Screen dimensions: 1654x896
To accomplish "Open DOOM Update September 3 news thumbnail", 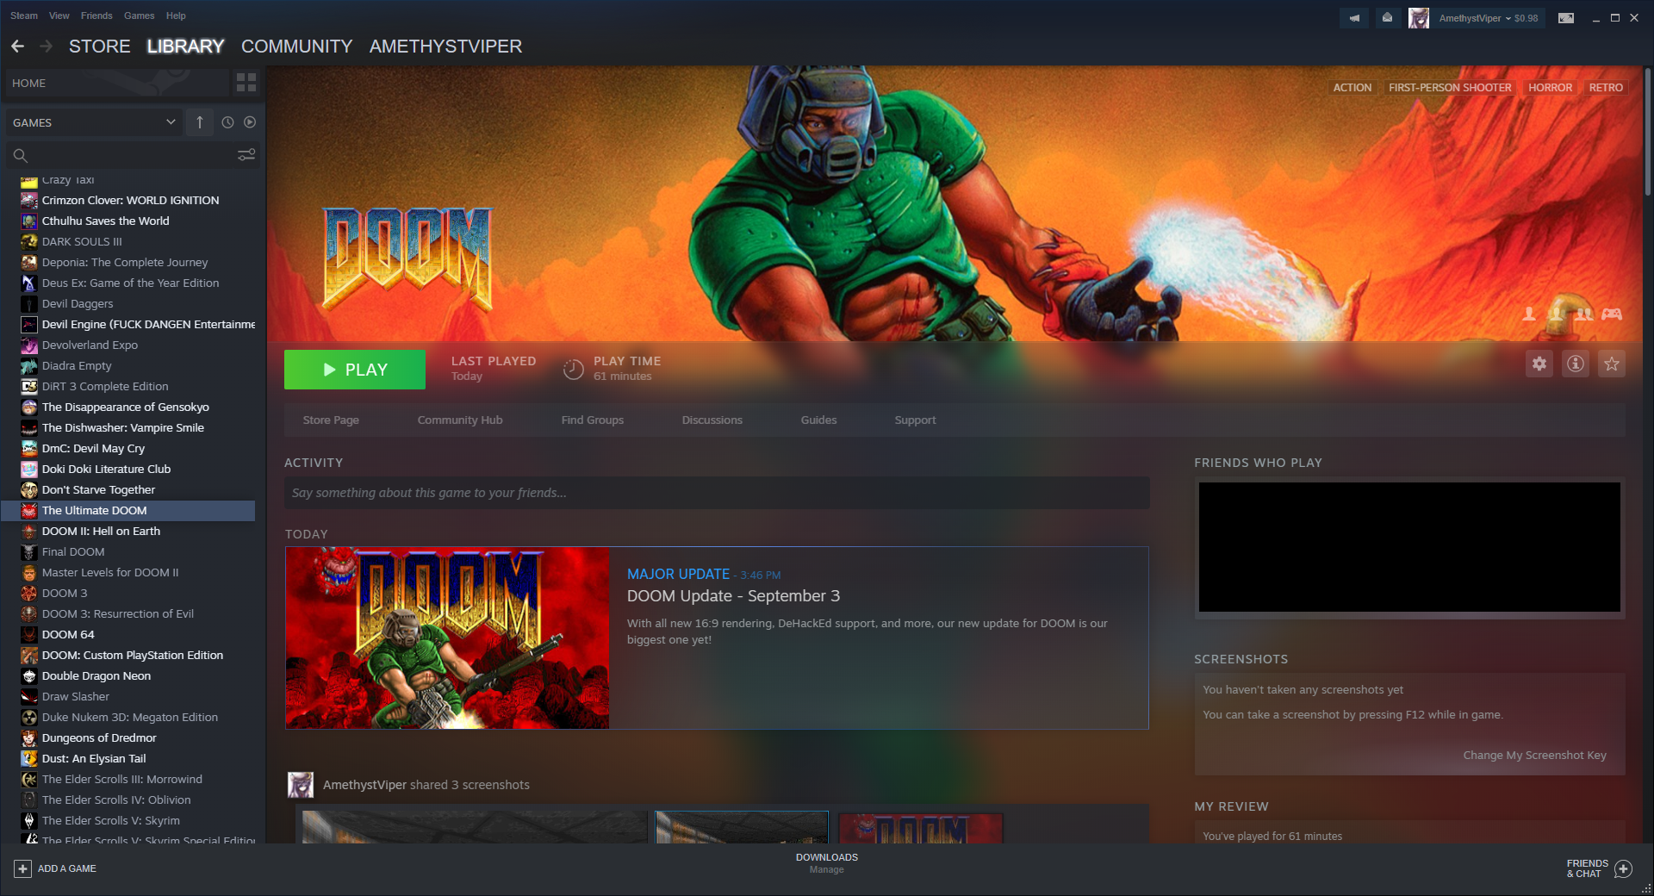I will [x=447, y=638].
